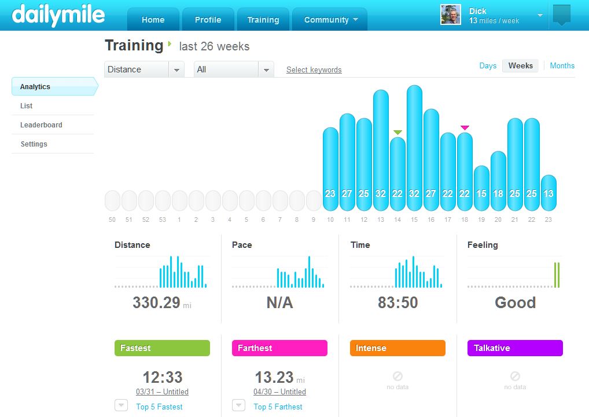Expand the arrow next to Top 5 Fastest
The image size is (589, 417).
(121, 405)
